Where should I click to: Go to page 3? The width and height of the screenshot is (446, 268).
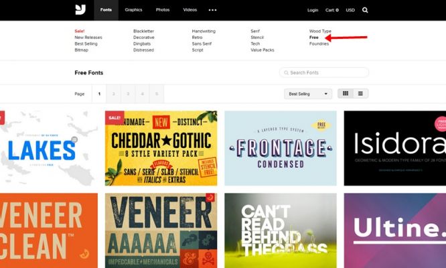click(x=128, y=94)
